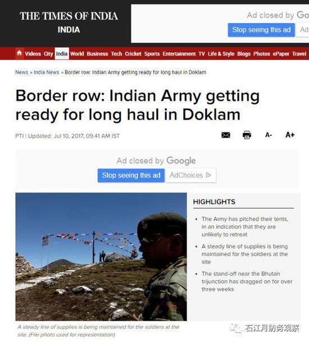Print the article using printer icon
Screen dimensions: 309x342
[247, 135]
